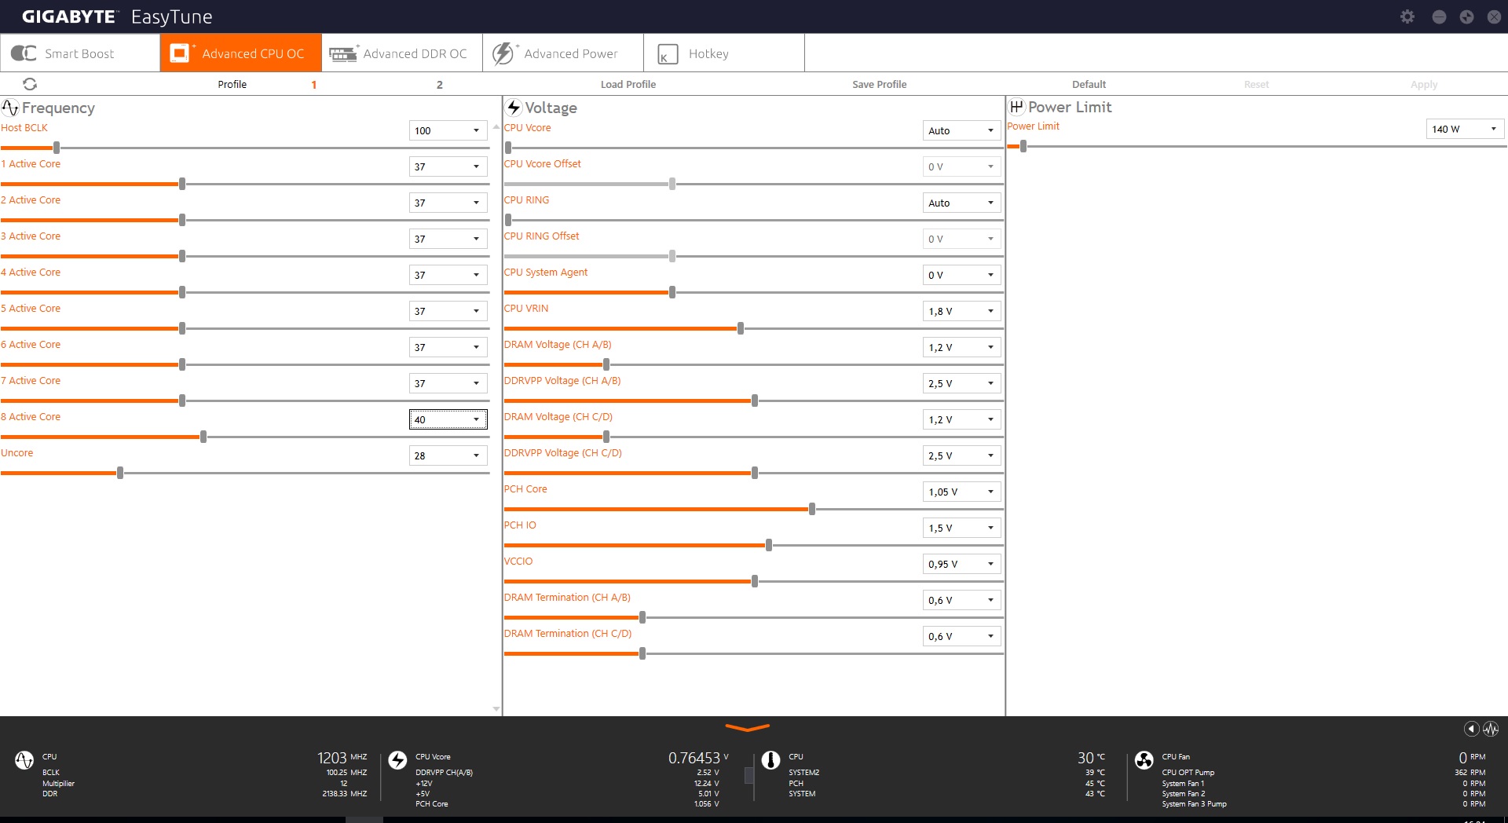Click Frequency panel scroll up arrow
The image size is (1508, 823).
pos(496,126)
